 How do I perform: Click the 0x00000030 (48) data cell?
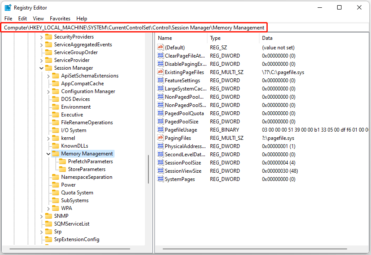click(280, 171)
